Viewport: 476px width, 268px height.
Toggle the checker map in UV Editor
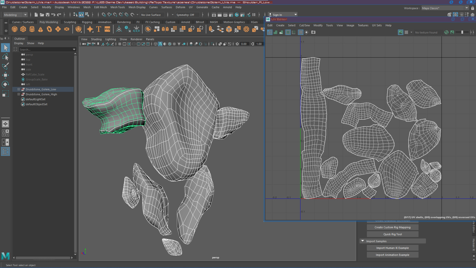click(x=406, y=32)
